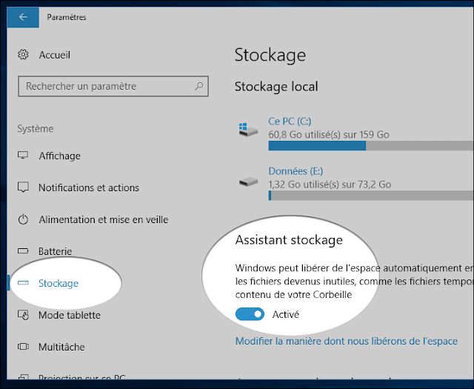Click the Données (E:) drive icon
The width and height of the screenshot is (474, 389).
(248, 182)
